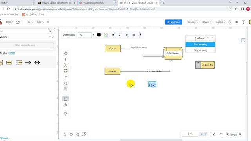This screenshot has height=141, width=251.
Task: Click the Undo arrow
Action: tap(215, 134)
